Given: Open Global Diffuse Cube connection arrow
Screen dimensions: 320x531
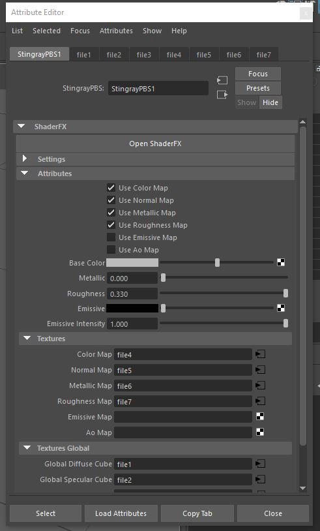Looking at the screenshot, I should (260, 464).
